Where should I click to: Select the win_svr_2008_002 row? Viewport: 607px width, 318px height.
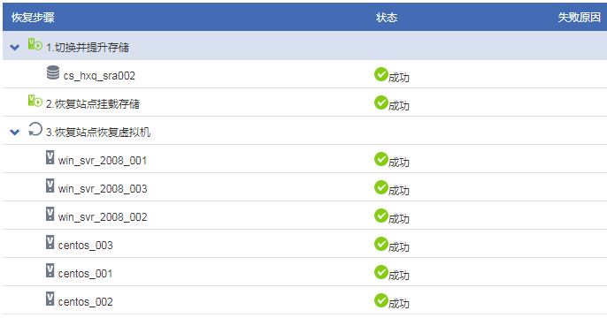(x=304, y=216)
